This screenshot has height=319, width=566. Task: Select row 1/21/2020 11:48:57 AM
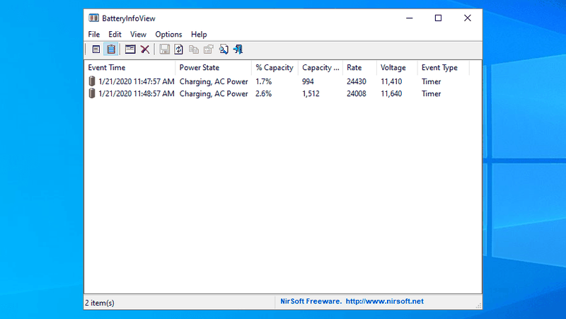pyautogui.click(x=277, y=94)
